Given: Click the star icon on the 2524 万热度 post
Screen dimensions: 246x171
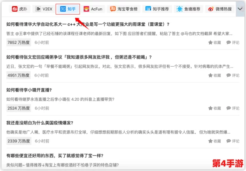Looking at the screenshot, I should coord(210,108).
